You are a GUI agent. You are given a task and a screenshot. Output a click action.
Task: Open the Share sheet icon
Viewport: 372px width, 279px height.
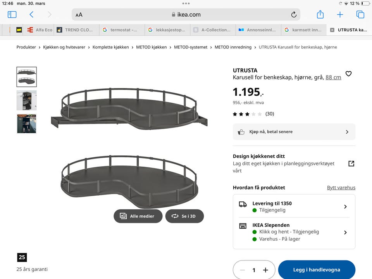pos(320,14)
